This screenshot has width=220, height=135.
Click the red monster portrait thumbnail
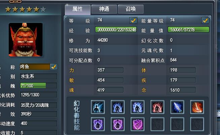pyautogui.click(x=26, y=40)
